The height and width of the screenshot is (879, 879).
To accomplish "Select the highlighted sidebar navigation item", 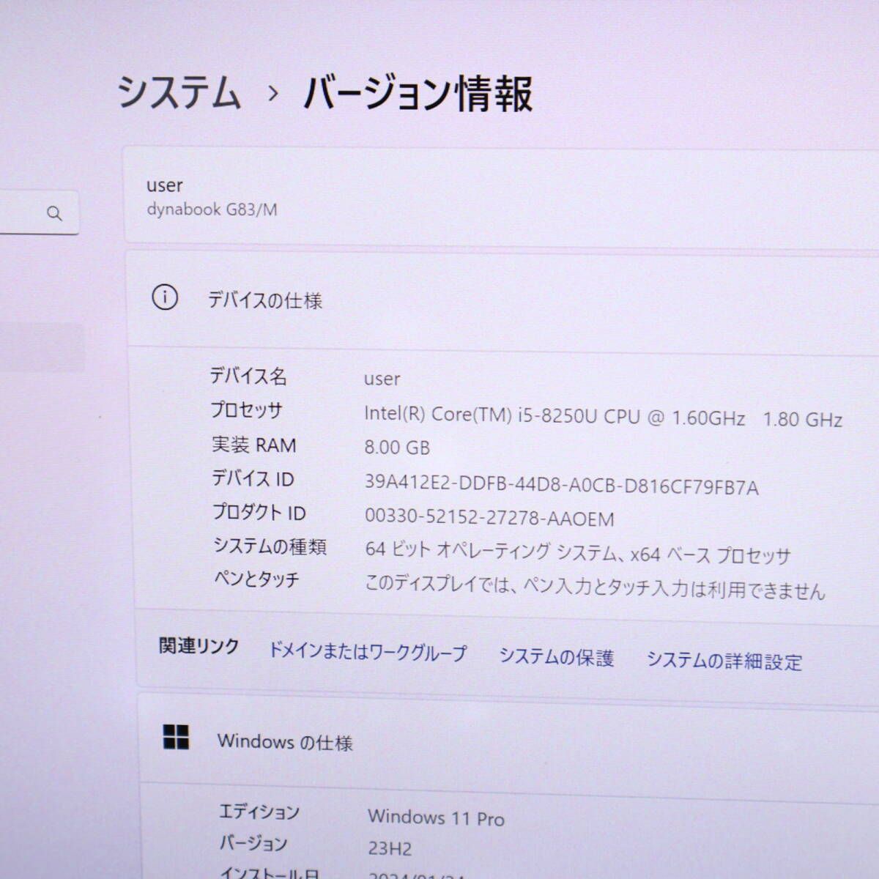I will pyautogui.click(x=42, y=347).
